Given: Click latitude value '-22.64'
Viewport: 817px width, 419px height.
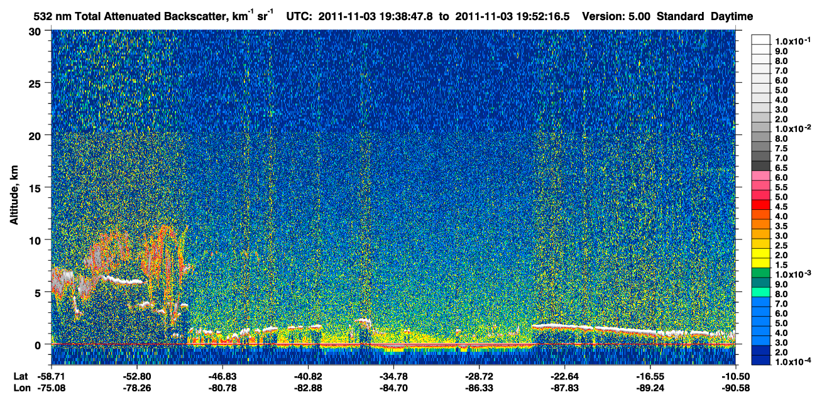Looking at the screenshot, I should click(x=564, y=376).
